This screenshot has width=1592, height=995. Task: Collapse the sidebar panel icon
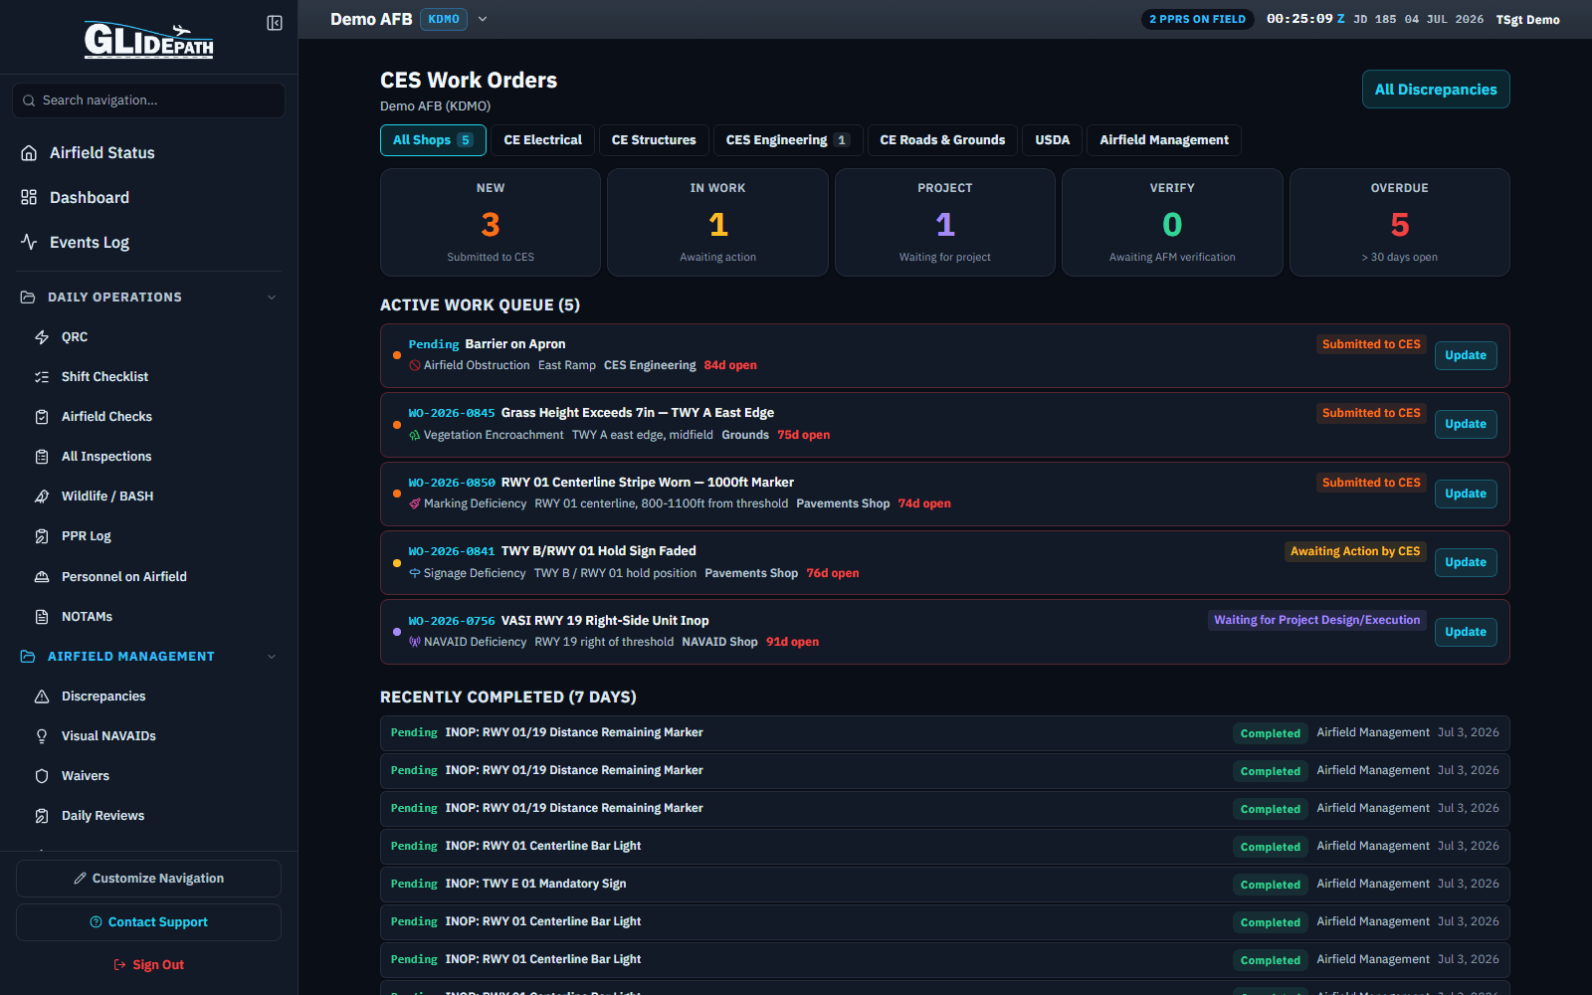pos(275,23)
